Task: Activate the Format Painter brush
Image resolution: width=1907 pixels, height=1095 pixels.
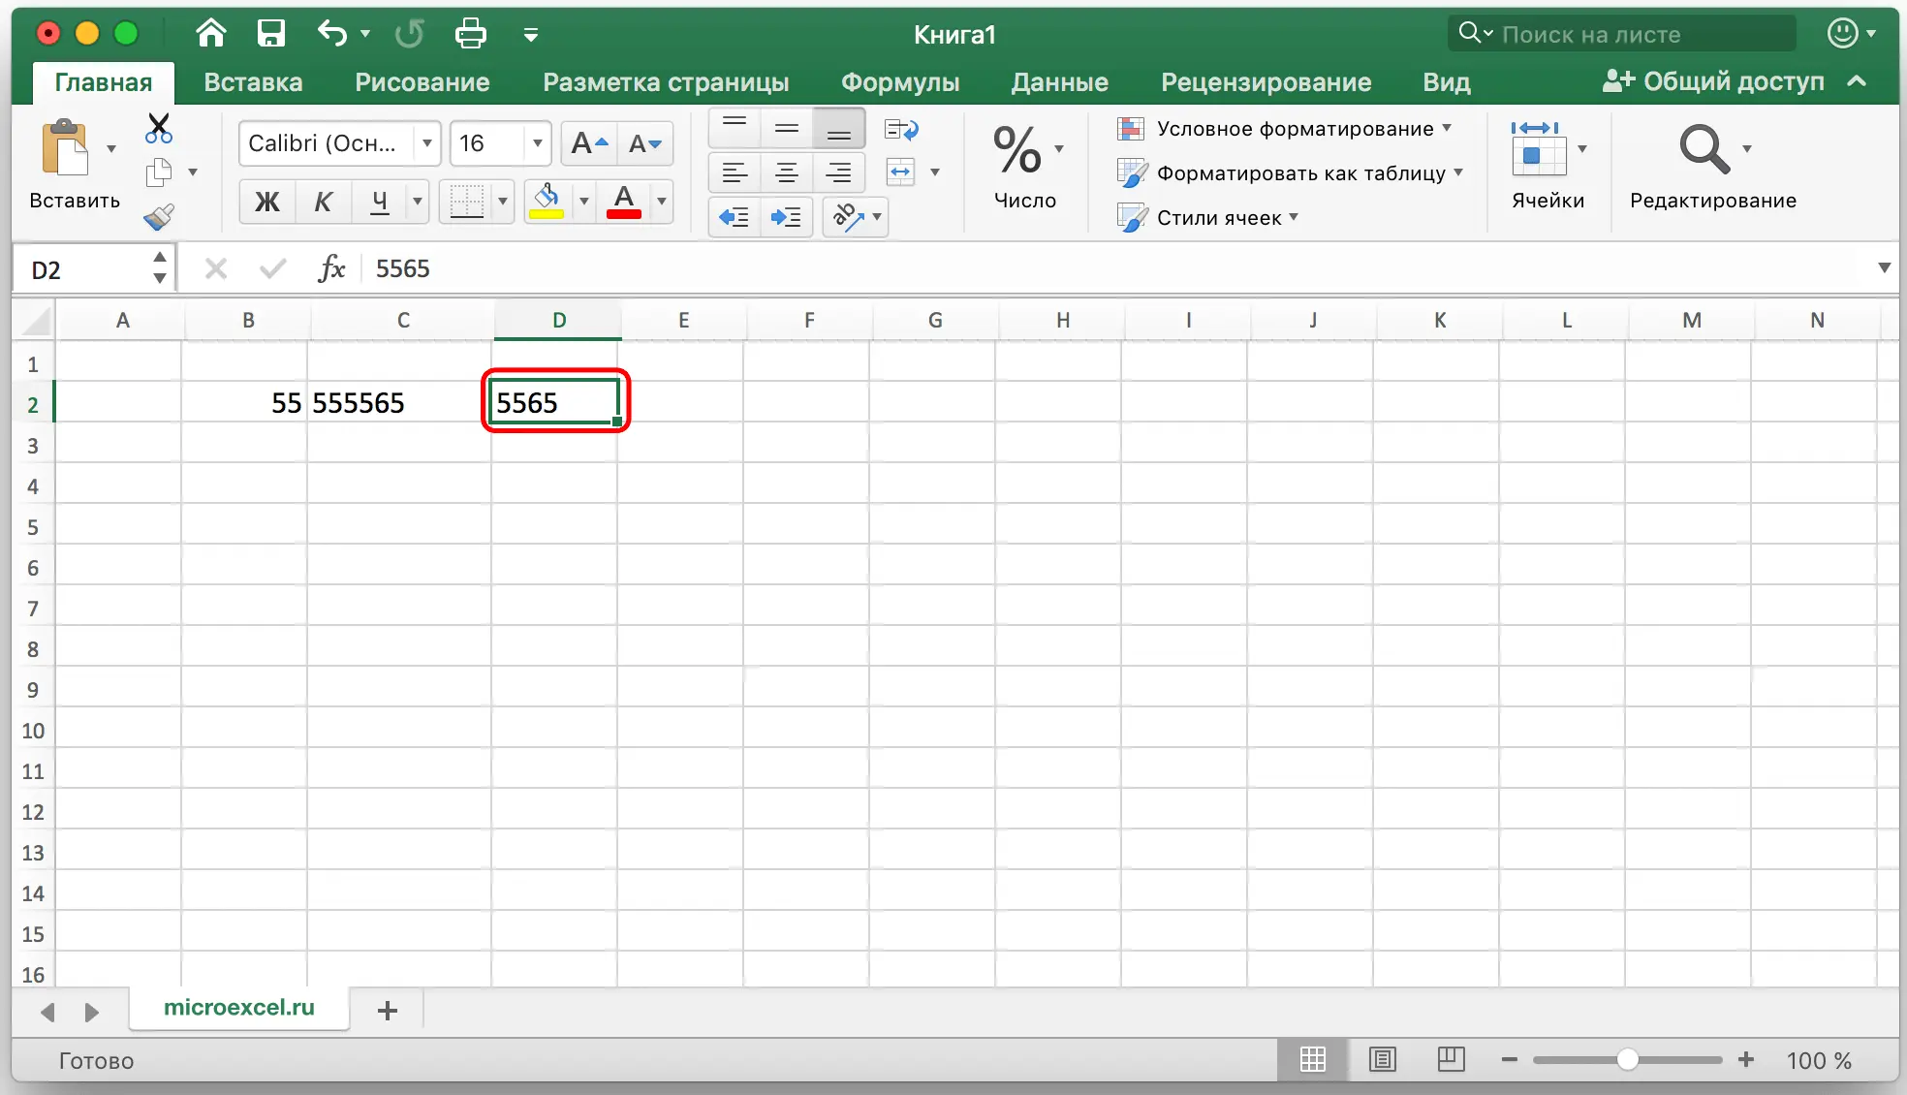Action: click(159, 216)
